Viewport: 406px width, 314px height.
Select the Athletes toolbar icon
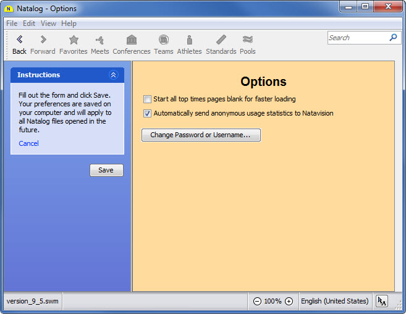coord(189,40)
